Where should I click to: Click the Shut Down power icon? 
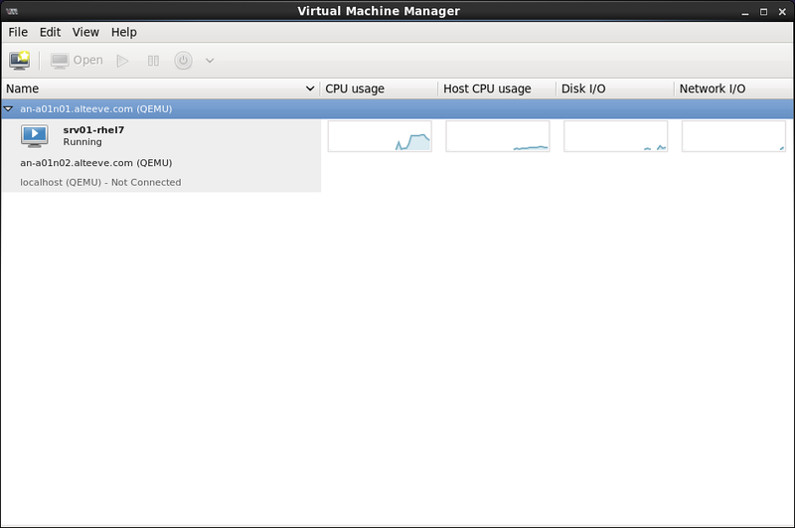click(183, 61)
